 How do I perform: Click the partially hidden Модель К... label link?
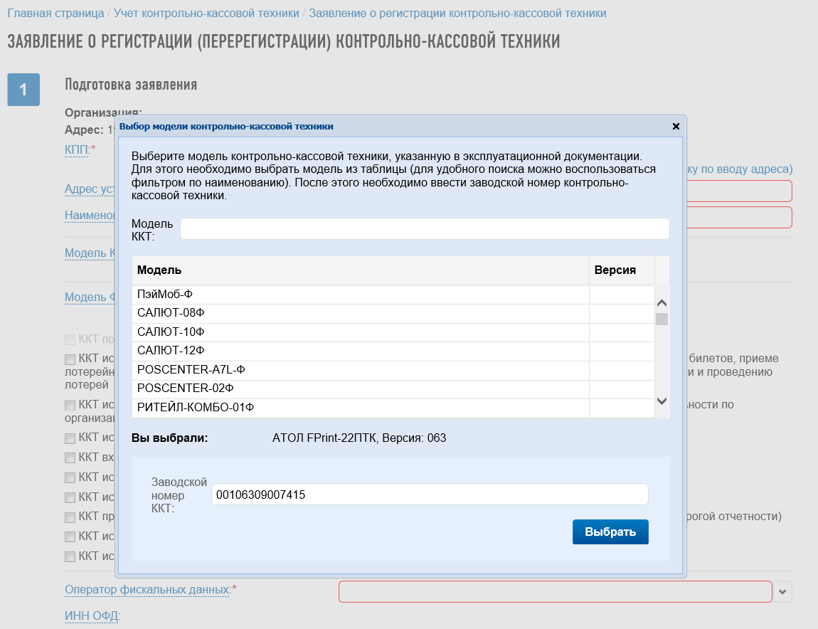click(90, 253)
